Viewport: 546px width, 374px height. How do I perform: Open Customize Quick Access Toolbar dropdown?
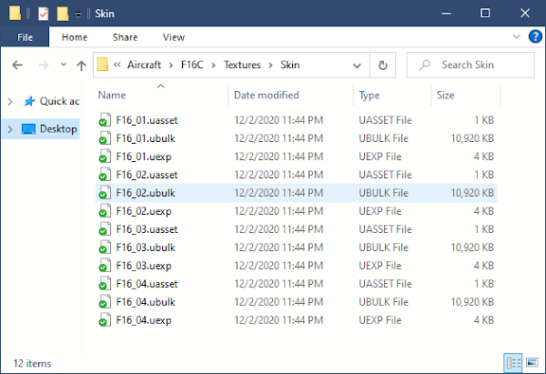[78, 15]
